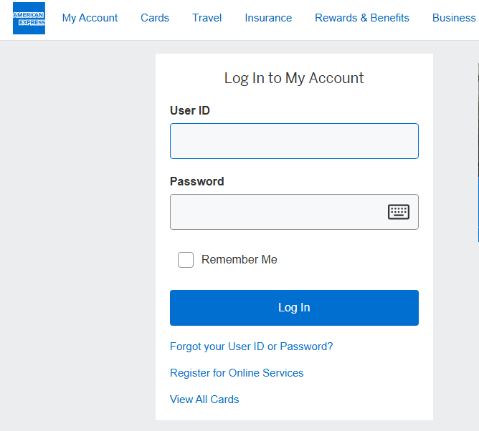Click the Remember Me label text
Image resolution: width=479 pixels, height=431 pixels.
tap(239, 260)
